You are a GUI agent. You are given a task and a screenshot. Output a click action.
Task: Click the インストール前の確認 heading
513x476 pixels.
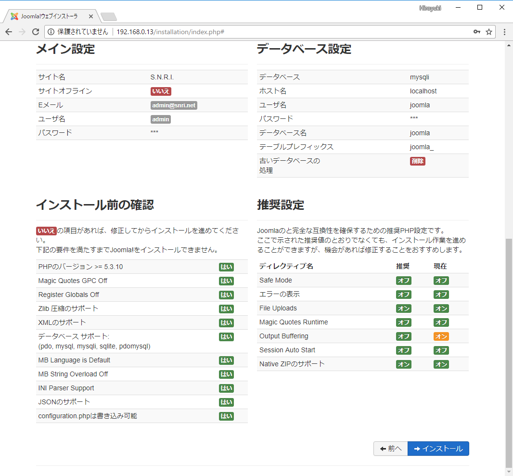point(95,205)
